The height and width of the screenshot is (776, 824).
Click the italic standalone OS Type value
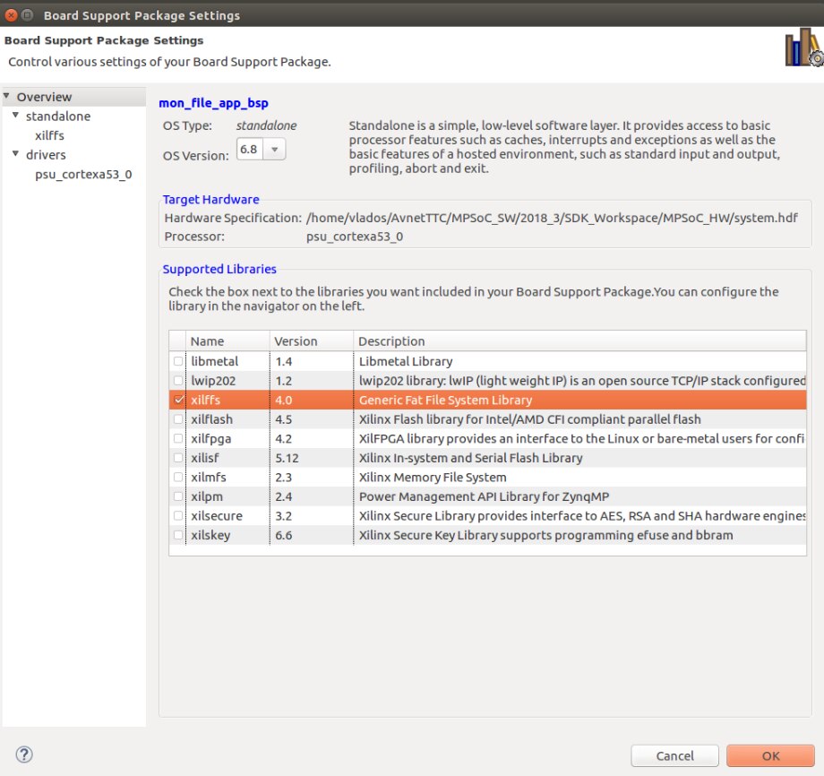click(266, 125)
